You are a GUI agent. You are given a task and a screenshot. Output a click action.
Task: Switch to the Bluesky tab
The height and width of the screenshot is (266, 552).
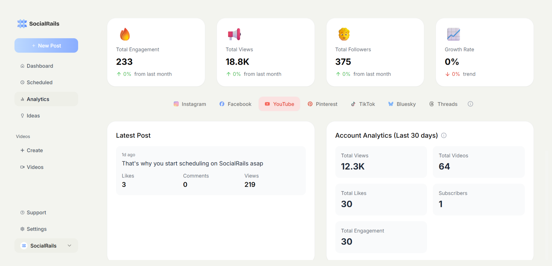click(402, 104)
